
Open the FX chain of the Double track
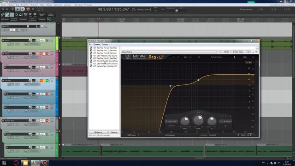point(47,81)
